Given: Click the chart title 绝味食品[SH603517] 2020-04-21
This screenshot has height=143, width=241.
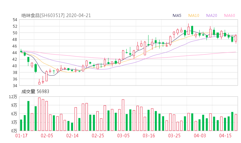Looking at the screenshot, I should (x=56, y=16).
